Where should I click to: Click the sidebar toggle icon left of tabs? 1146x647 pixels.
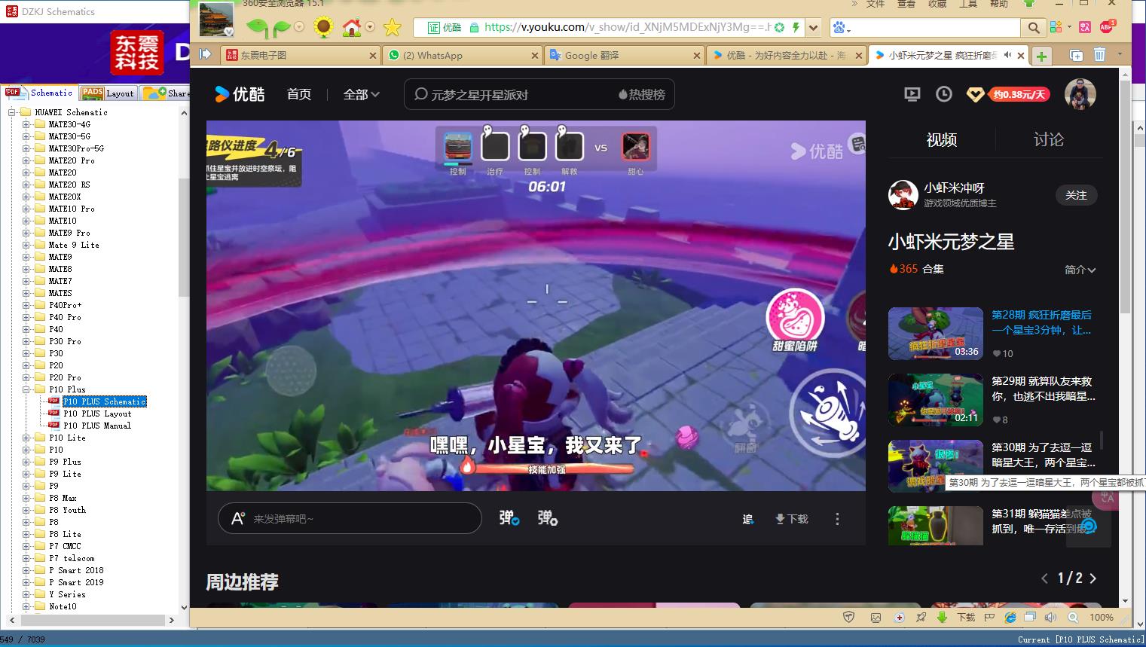(205, 54)
